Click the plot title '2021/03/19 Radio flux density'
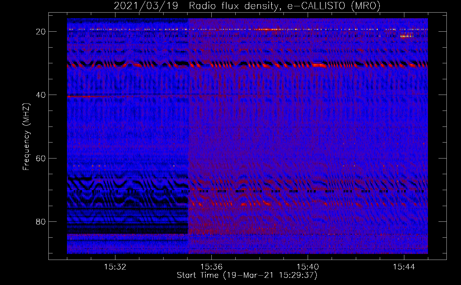This screenshot has width=461, height=285. (x=247, y=6)
